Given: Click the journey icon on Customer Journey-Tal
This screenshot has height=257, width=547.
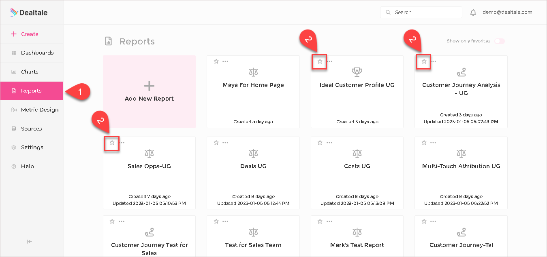Looking at the screenshot, I should [461, 232].
